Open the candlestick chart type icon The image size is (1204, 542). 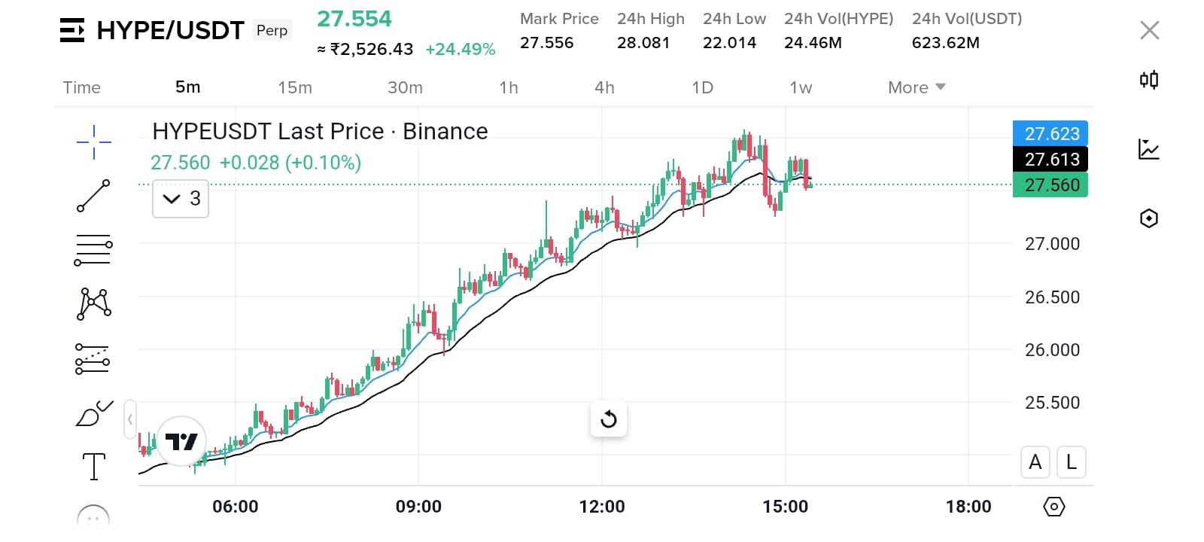[1149, 79]
